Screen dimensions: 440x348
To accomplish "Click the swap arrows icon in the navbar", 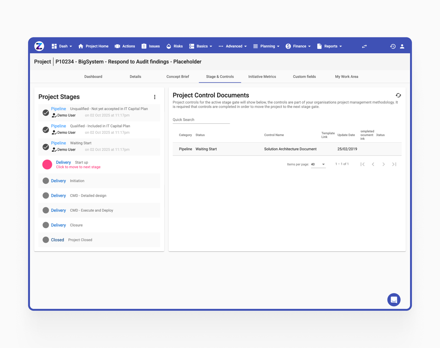I will [364, 46].
